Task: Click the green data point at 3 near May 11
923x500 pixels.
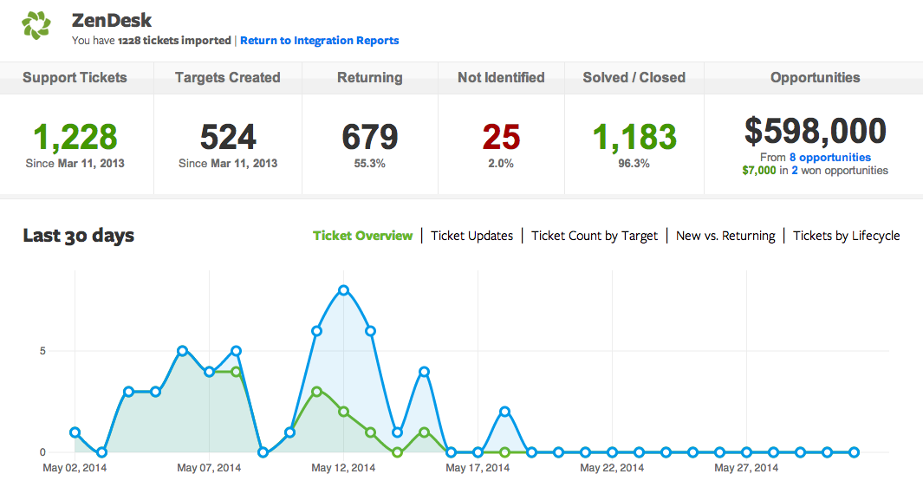Action: (316, 391)
